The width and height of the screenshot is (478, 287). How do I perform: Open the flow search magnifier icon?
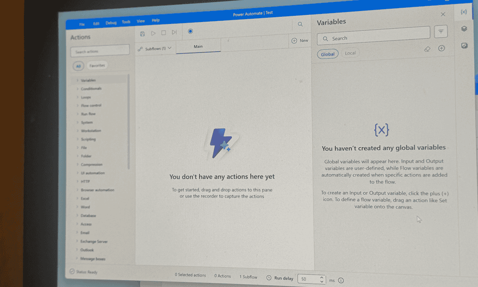(300, 24)
